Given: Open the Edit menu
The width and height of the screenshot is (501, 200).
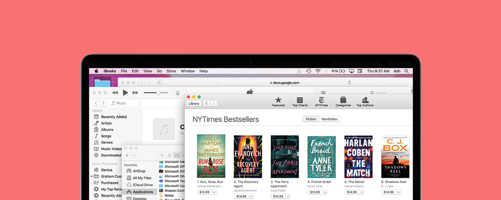Looking at the screenshot, I should coord(135,71).
